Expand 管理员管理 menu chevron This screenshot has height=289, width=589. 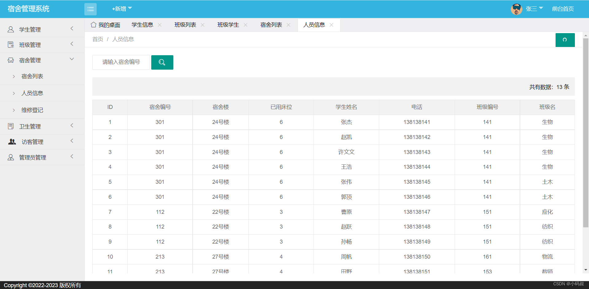tap(72, 156)
